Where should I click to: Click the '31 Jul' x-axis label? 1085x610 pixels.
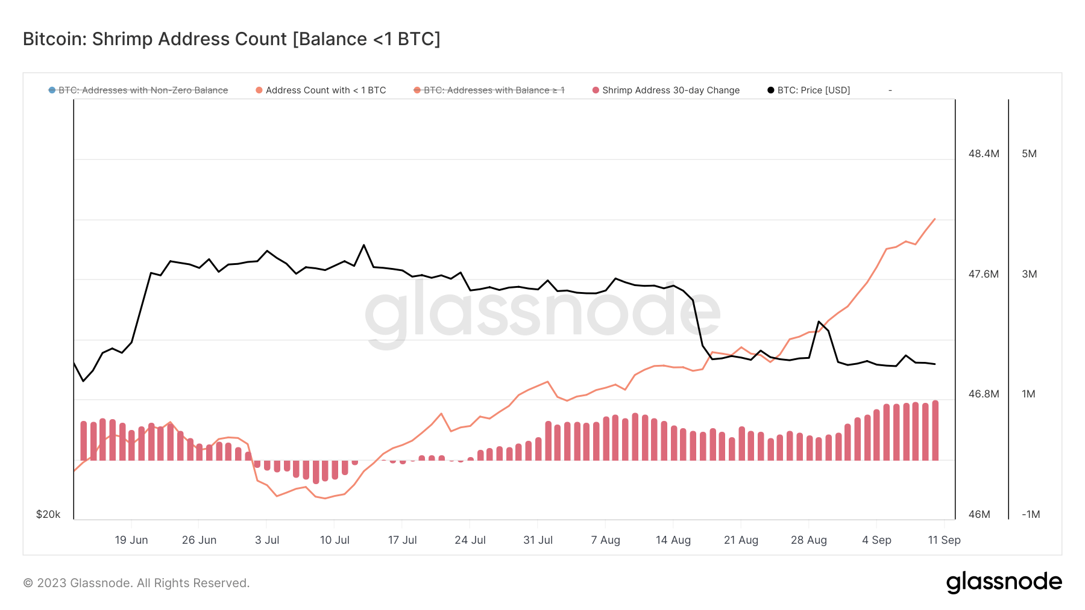pyautogui.click(x=538, y=540)
